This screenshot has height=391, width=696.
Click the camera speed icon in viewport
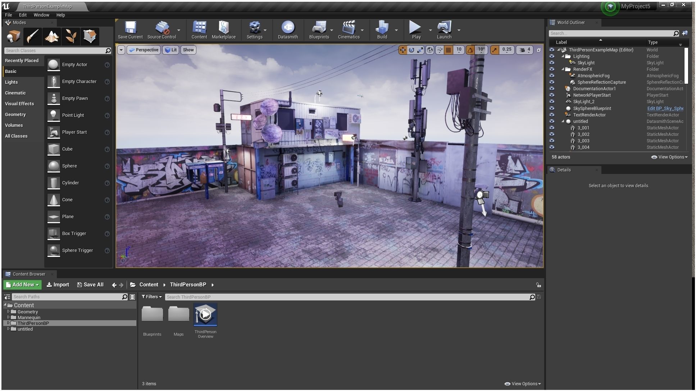(x=523, y=50)
